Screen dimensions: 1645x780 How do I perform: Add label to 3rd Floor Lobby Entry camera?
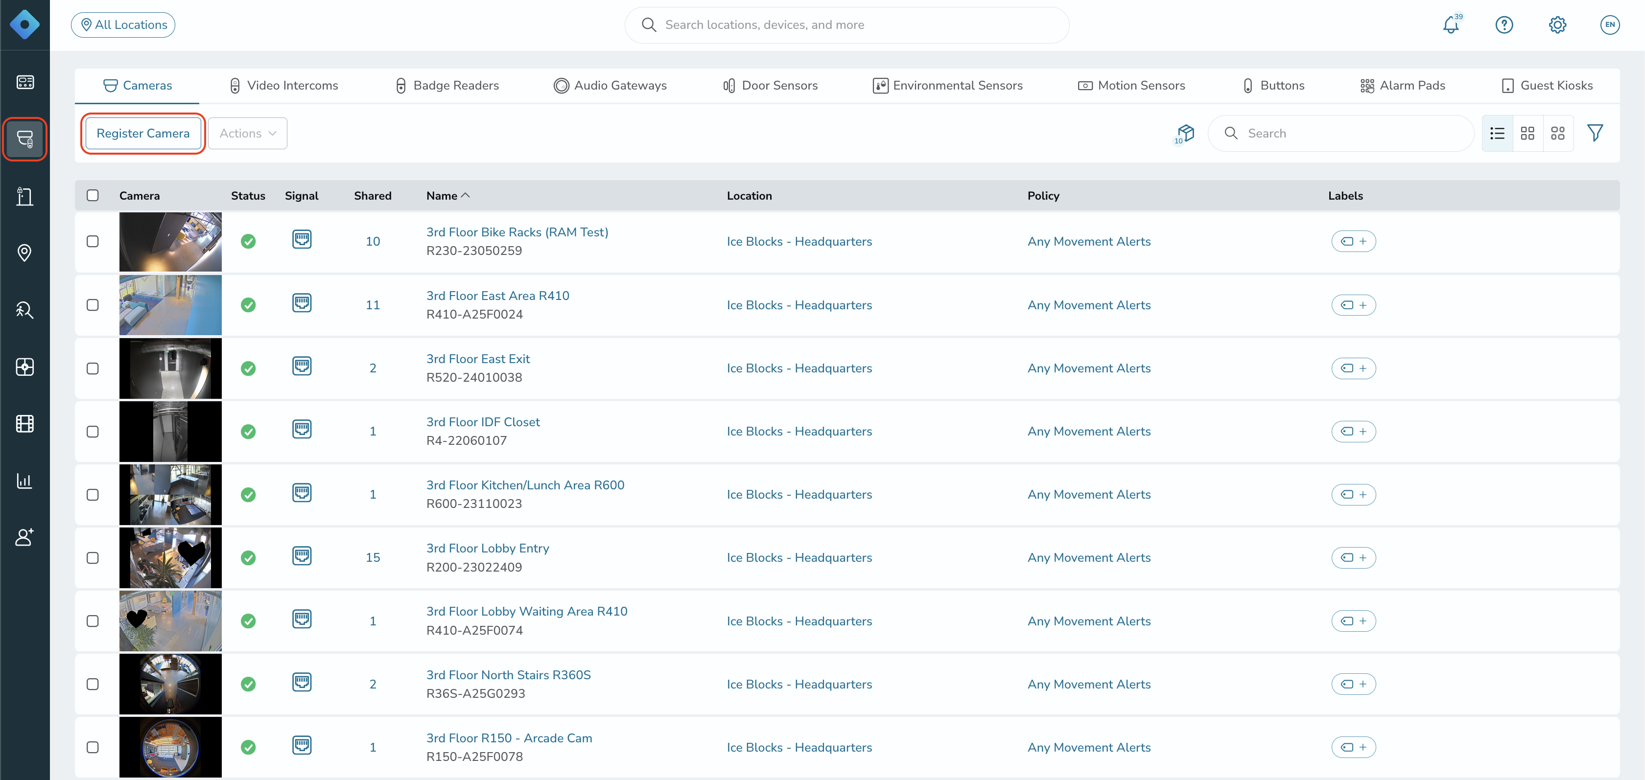[1353, 558]
